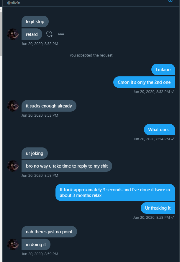
Task: Select the "legit stop" message bubble
Action: [35, 22]
